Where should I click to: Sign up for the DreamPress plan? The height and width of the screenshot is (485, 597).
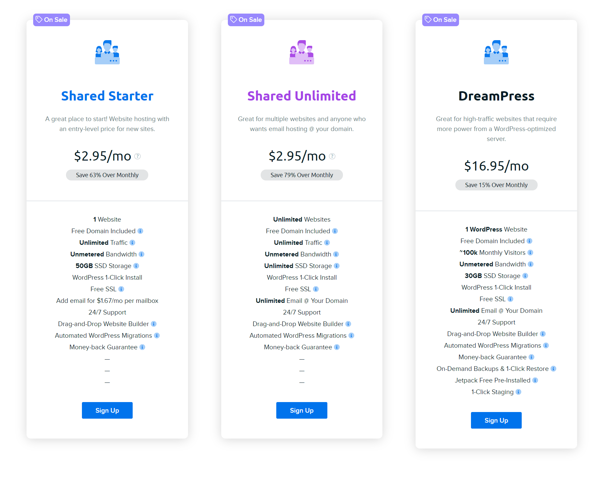pyautogui.click(x=496, y=420)
